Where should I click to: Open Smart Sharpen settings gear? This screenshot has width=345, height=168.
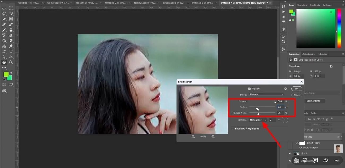coord(286,89)
